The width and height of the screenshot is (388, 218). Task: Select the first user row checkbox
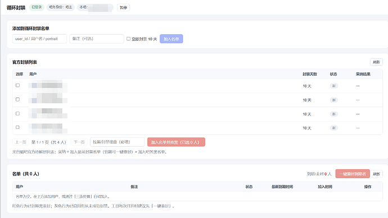click(x=17, y=85)
